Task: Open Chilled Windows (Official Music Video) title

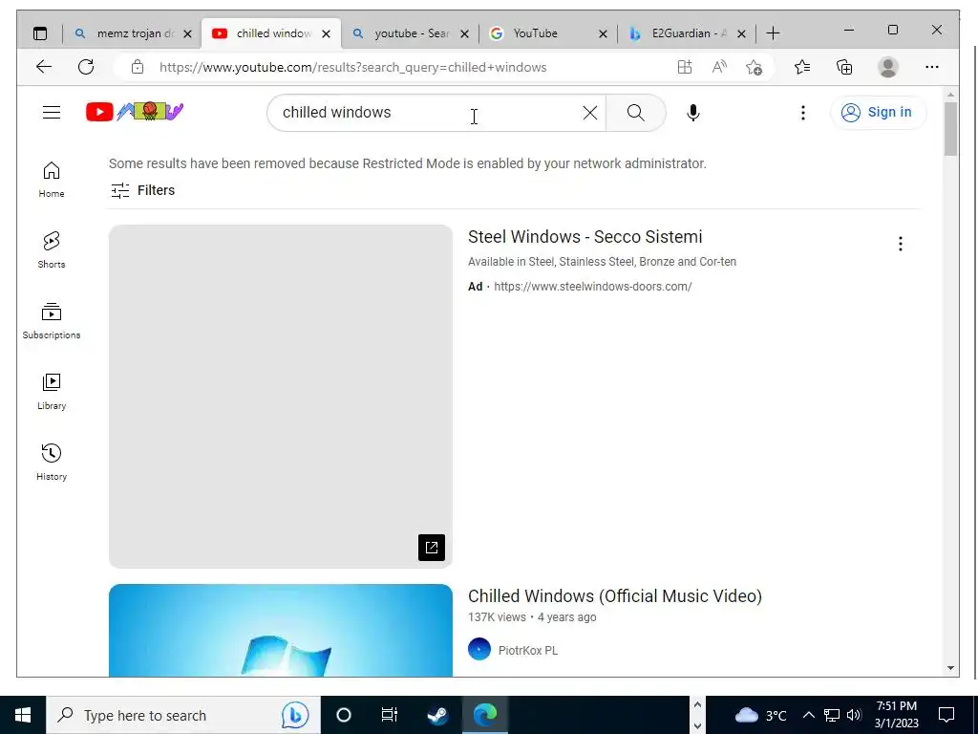Action: pos(615,596)
